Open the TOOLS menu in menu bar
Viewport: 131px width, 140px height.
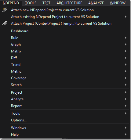coord(31,3)
